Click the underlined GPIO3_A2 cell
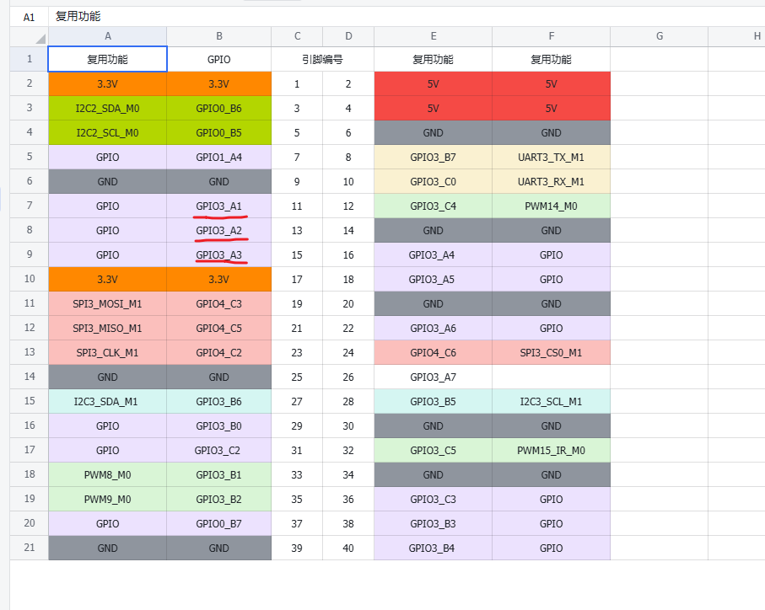The image size is (765, 610). tap(218, 230)
